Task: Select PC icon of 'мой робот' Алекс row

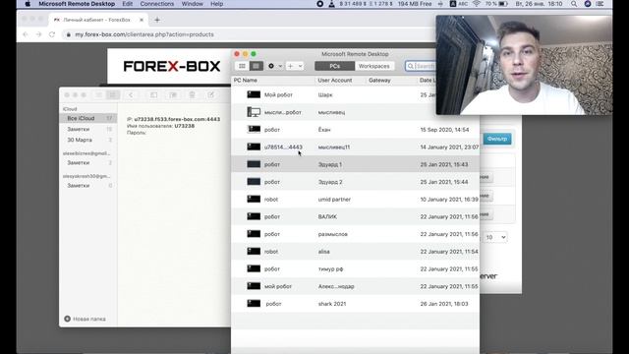Action: (254, 286)
